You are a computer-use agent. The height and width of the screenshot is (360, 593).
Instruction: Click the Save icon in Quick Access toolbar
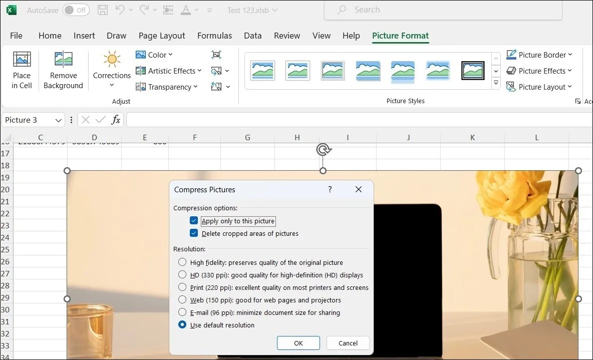click(x=103, y=10)
